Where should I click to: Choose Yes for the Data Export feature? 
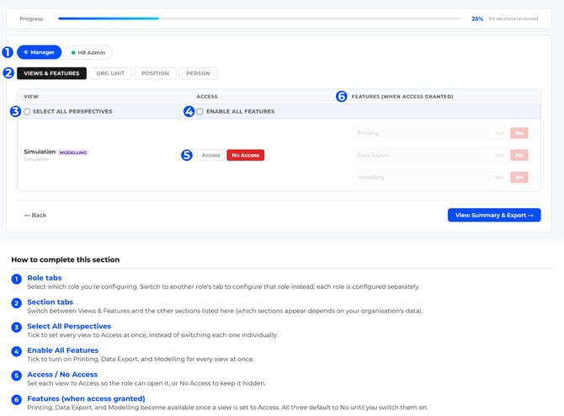pos(499,155)
